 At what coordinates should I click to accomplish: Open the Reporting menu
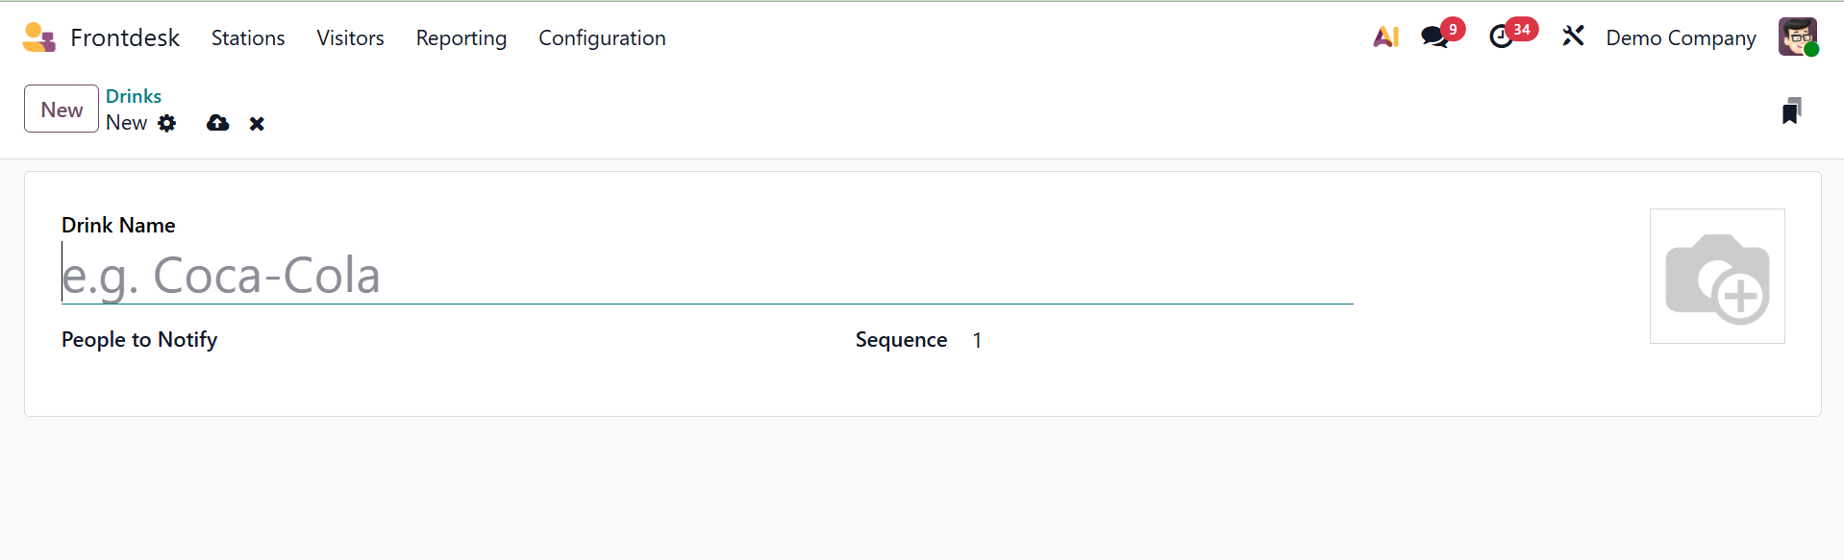pyautogui.click(x=461, y=37)
